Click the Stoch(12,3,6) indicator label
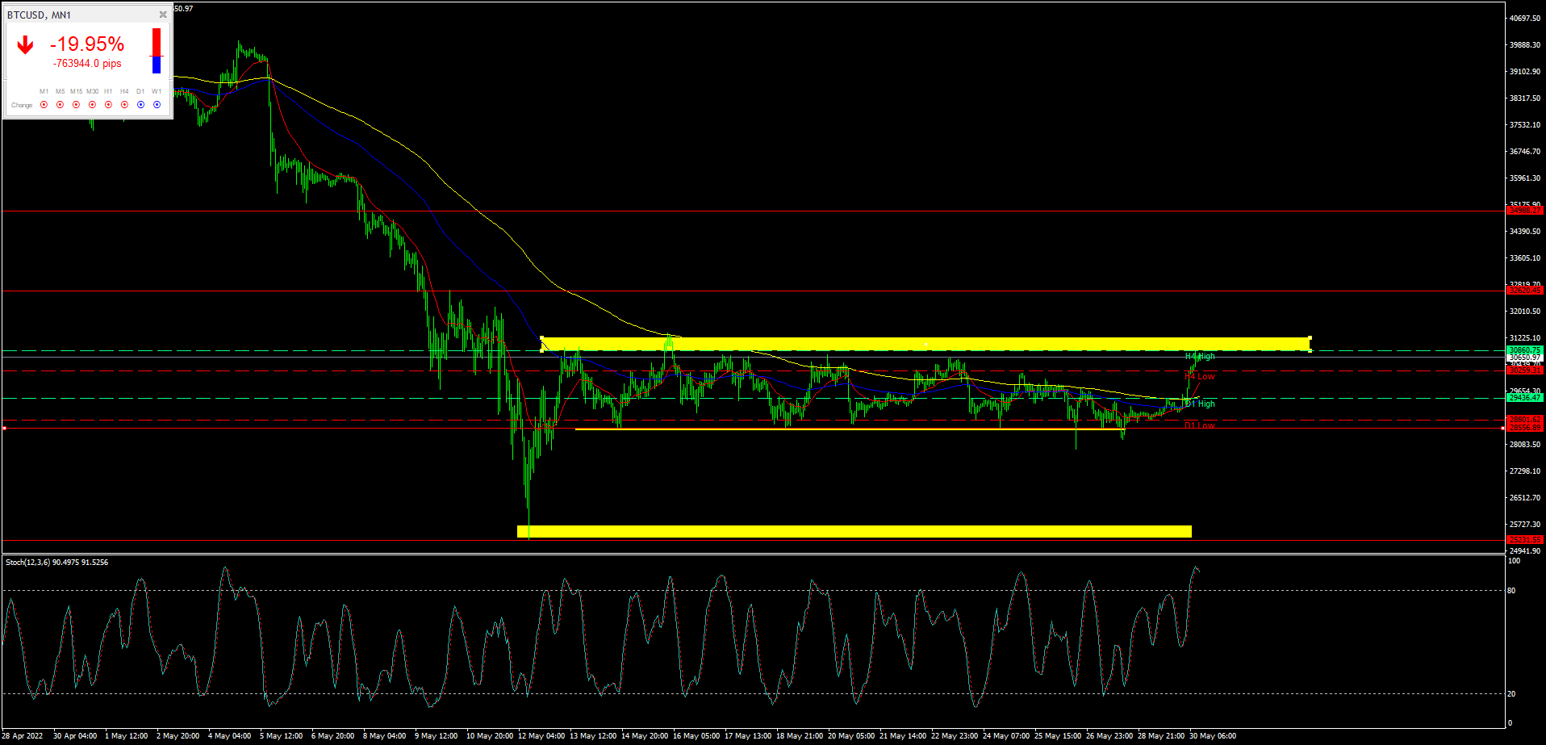 (x=57, y=562)
